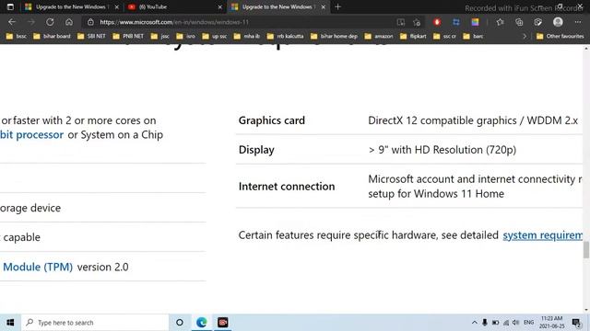Open the microphone tray icon
This screenshot has height=331, width=590.
point(485,323)
